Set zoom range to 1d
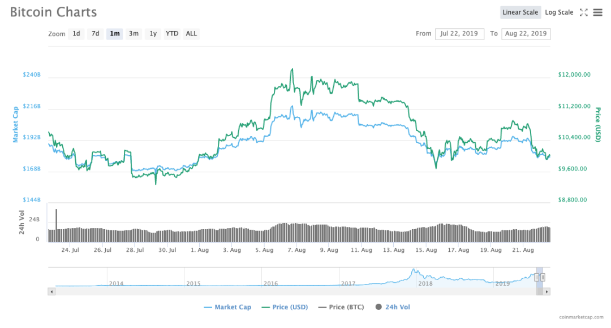 [76, 34]
